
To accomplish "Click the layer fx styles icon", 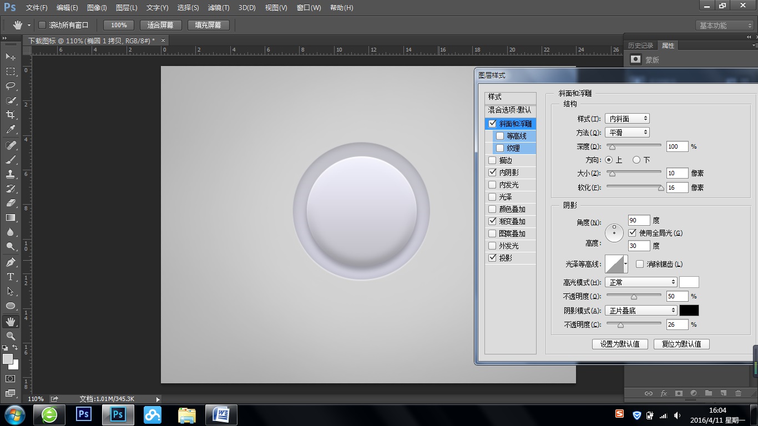I will (x=664, y=393).
